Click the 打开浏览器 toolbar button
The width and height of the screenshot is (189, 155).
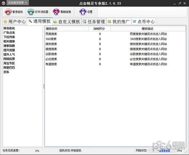38,12
